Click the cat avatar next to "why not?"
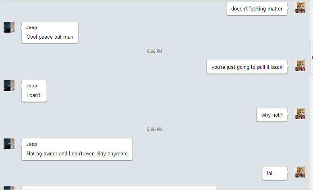The height and width of the screenshot is (190, 313). coord(300,114)
